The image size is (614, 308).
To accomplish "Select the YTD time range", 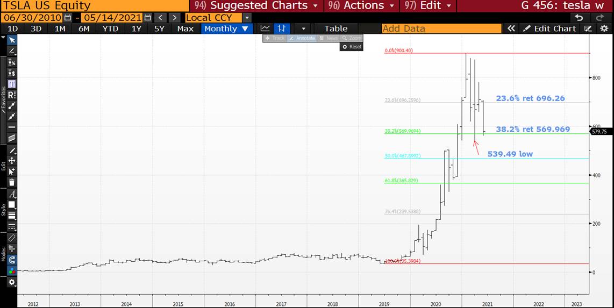I will [x=110, y=28].
